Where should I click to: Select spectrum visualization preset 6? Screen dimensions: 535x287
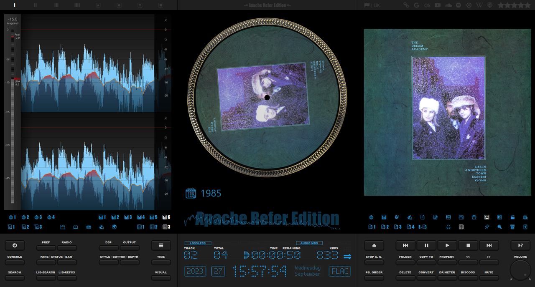pyautogui.click(x=166, y=217)
